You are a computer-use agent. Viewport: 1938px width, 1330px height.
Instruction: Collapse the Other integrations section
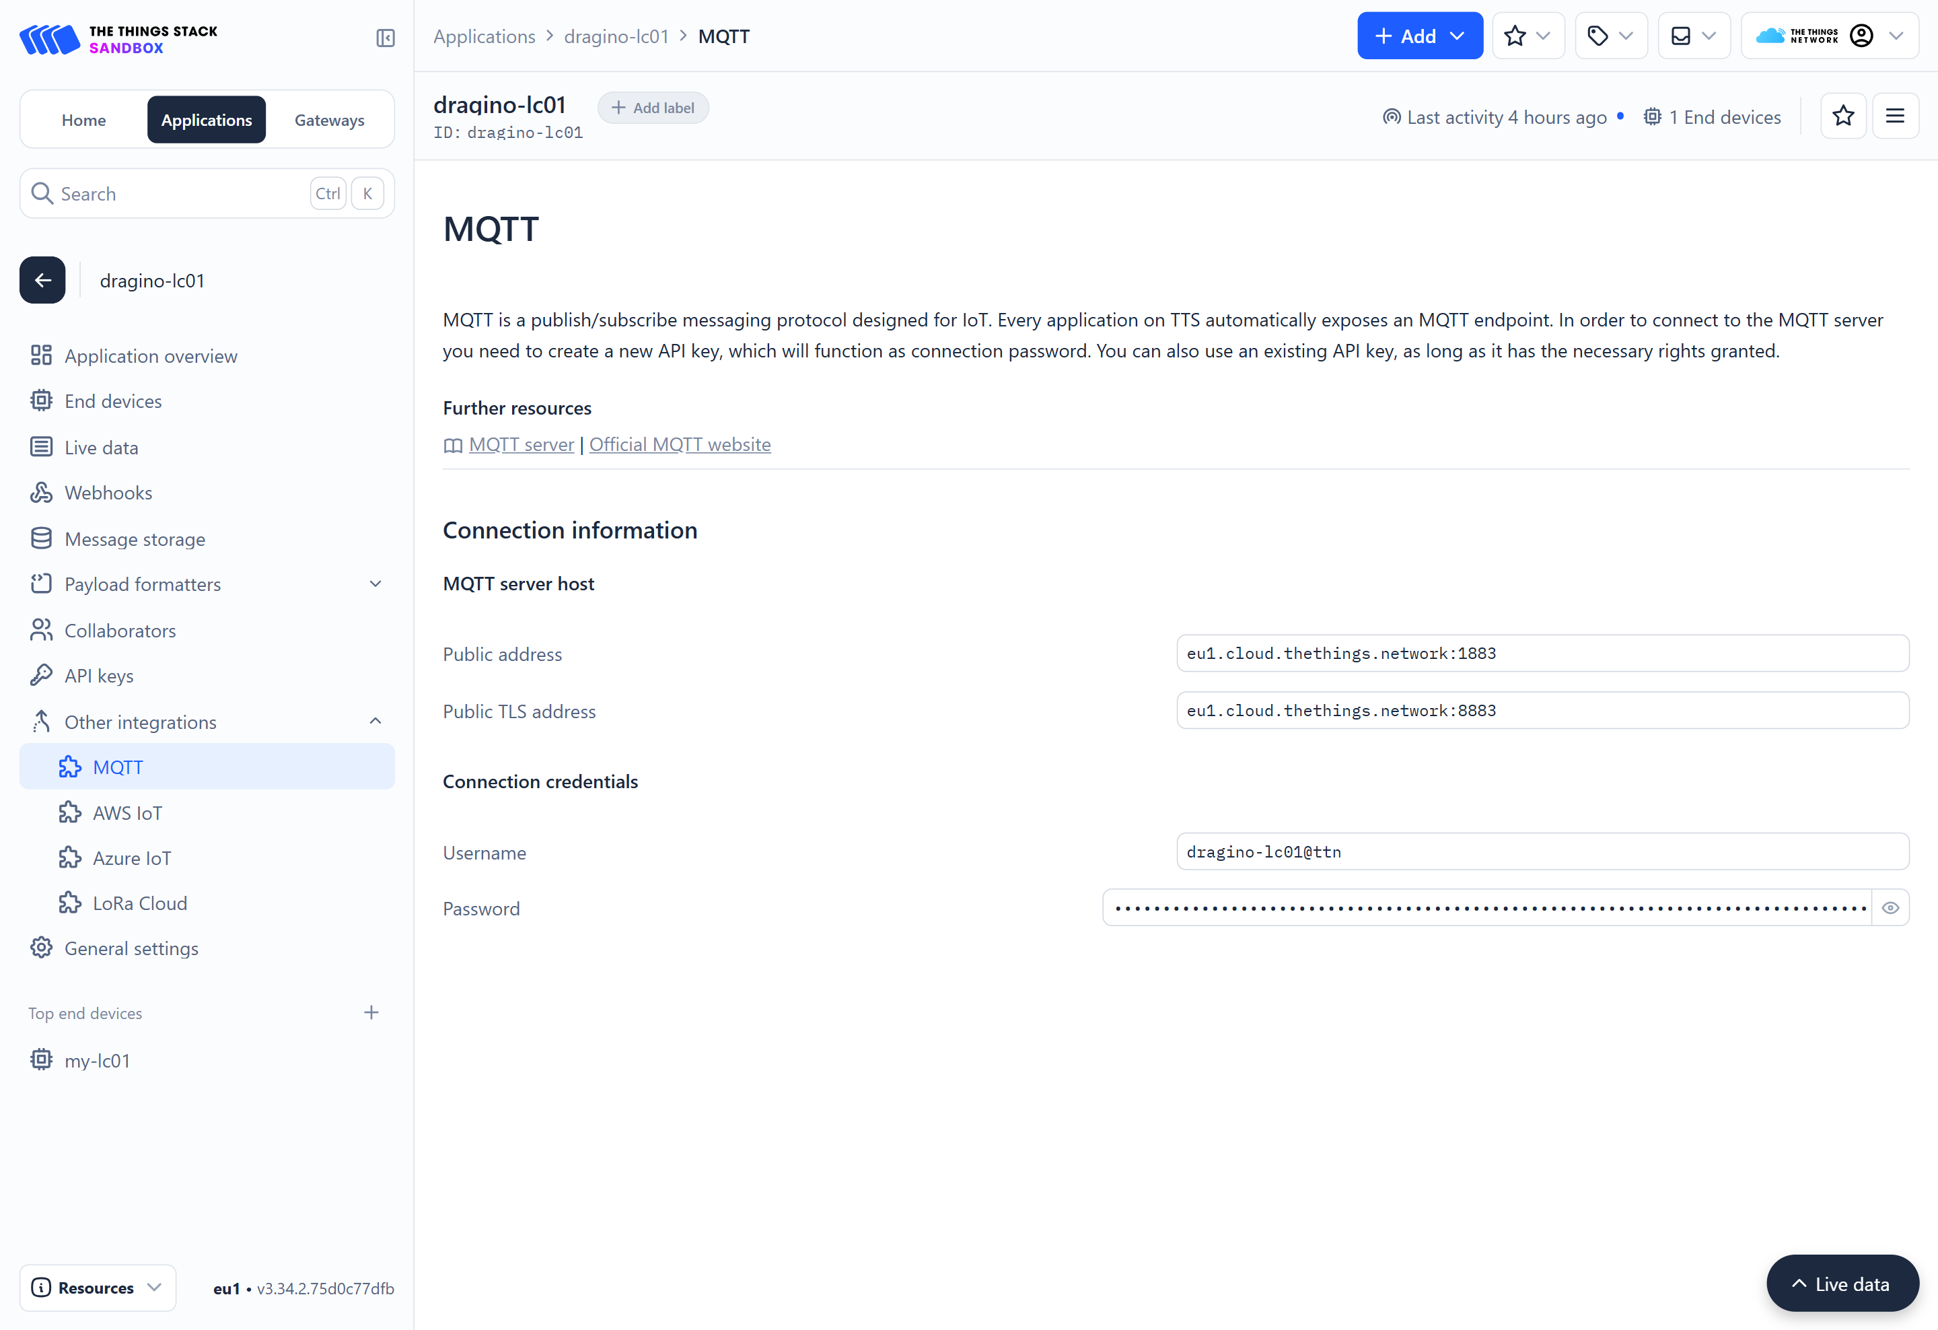(207, 722)
